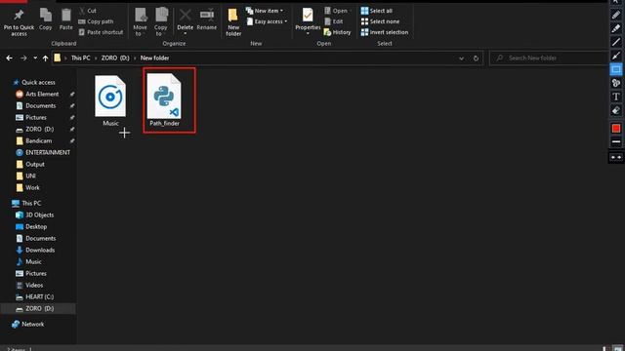Select the straight line drawing tool
Image resolution: width=625 pixels, height=351 pixels.
[616, 42]
